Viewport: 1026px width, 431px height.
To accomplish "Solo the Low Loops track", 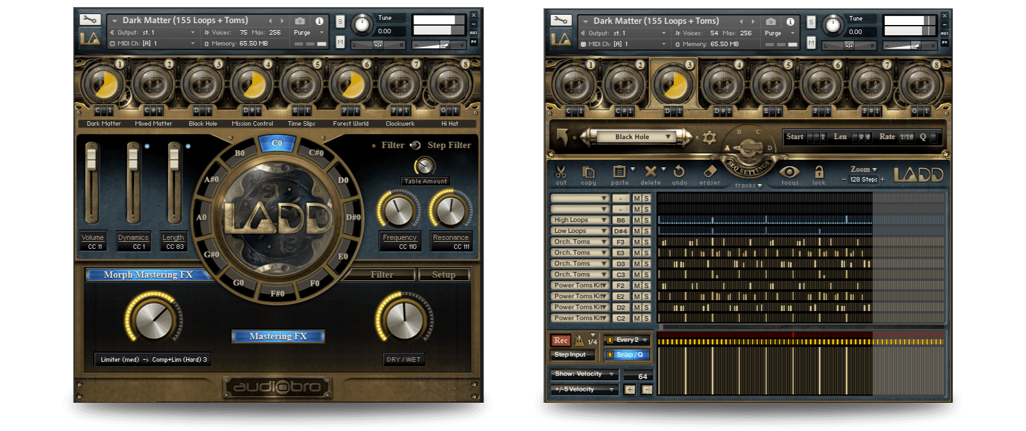I will (x=646, y=231).
